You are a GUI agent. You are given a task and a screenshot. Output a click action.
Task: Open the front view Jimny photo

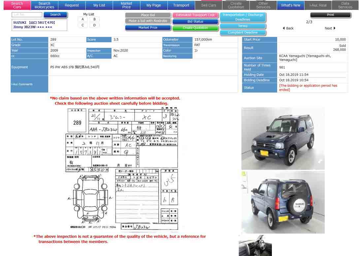(x=283, y=139)
